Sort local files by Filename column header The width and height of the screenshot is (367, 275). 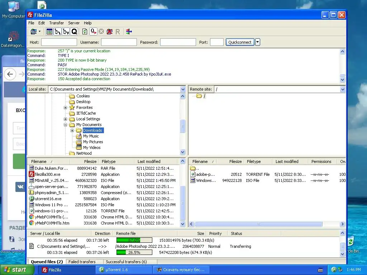(x=48, y=161)
